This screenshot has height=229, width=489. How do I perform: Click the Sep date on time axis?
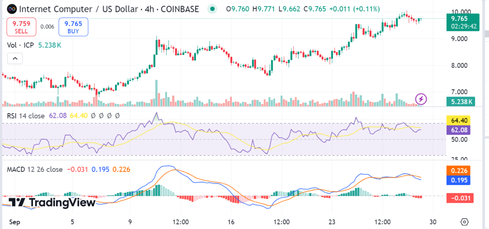click(14, 222)
